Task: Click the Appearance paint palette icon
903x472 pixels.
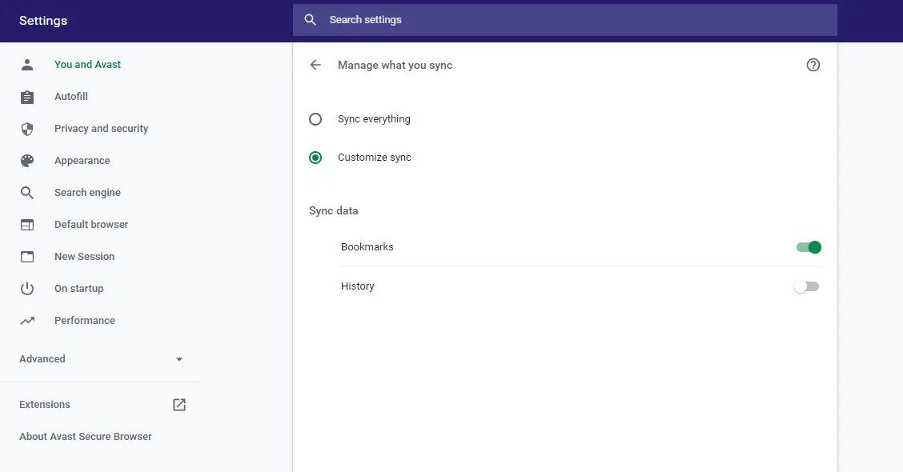Action: pos(27,160)
